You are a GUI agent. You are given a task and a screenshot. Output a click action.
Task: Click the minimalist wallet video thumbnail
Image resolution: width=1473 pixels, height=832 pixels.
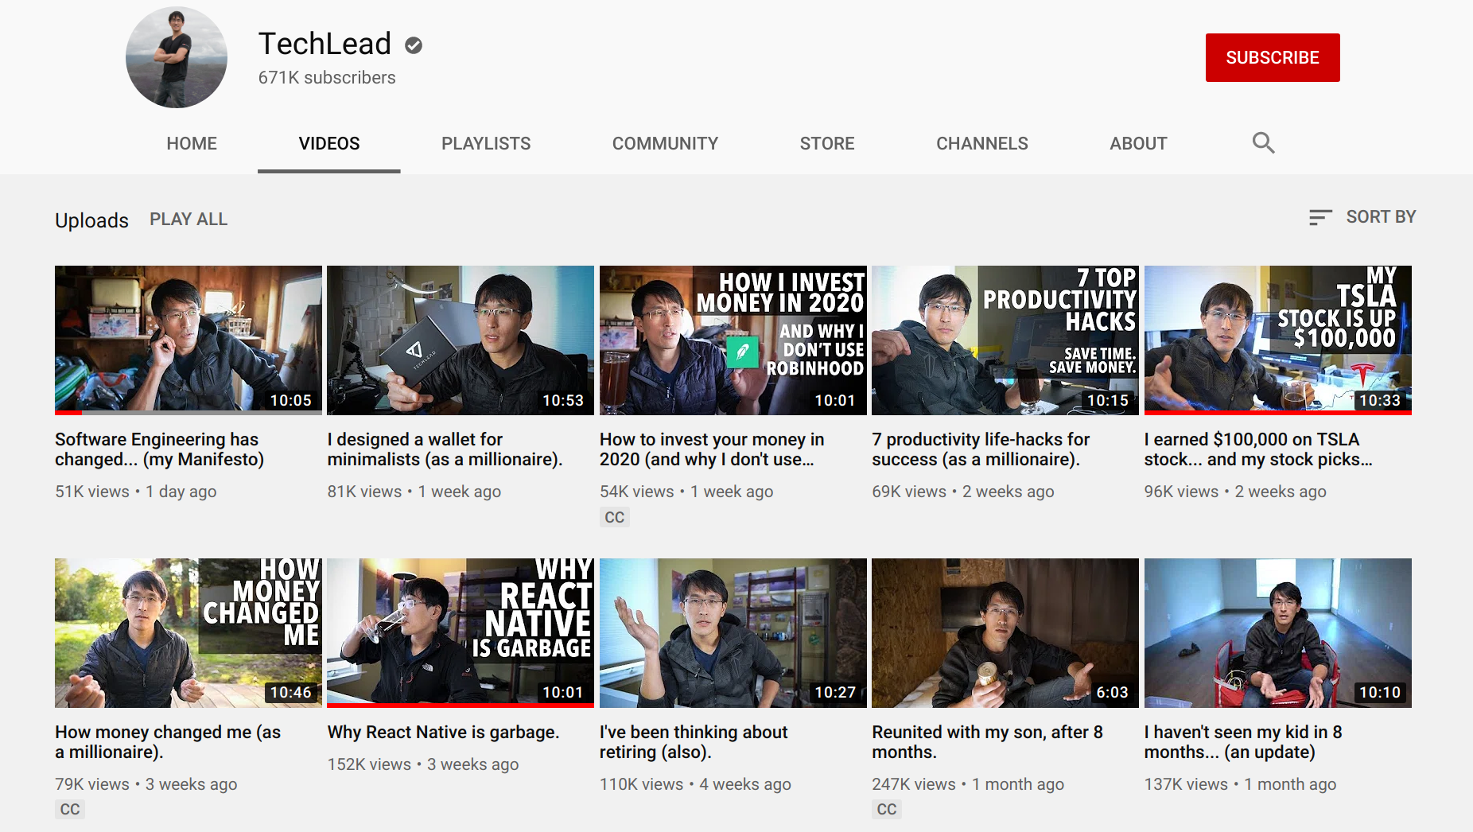pyautogui.click(x=461, y=340)
